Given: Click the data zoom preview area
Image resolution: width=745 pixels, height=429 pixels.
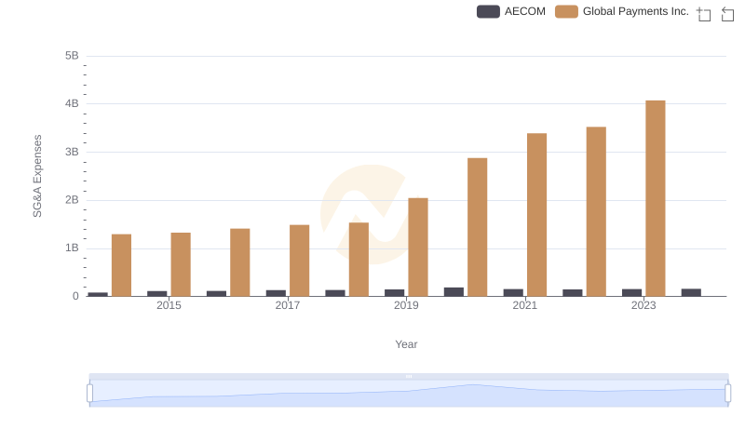Looking at the screenshot, I should [409, 394].
